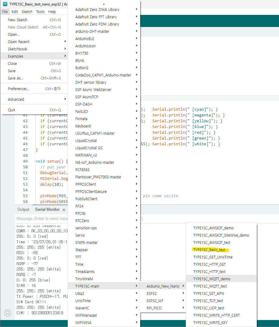Open the Sketch menu
The width and height of the screenshot is (279, 327).
27,12
